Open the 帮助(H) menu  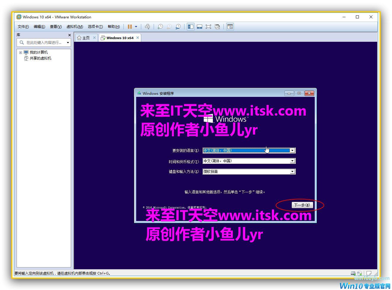coord(114,27)
